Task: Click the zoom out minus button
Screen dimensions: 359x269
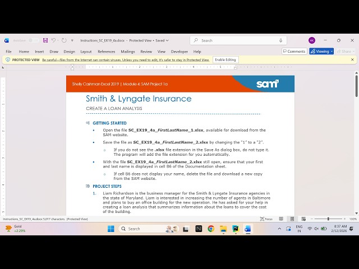Action: pos(312,219)
